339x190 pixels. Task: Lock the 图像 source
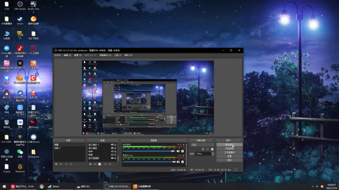(x=115, y=155)
